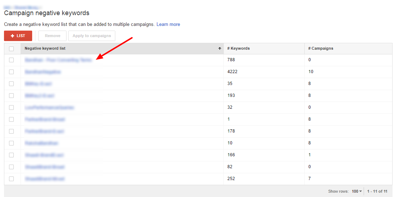Viewport: 394px width, 197px height.
Task: Check the box for the 4222-keyword list
Action: point(11,72)
